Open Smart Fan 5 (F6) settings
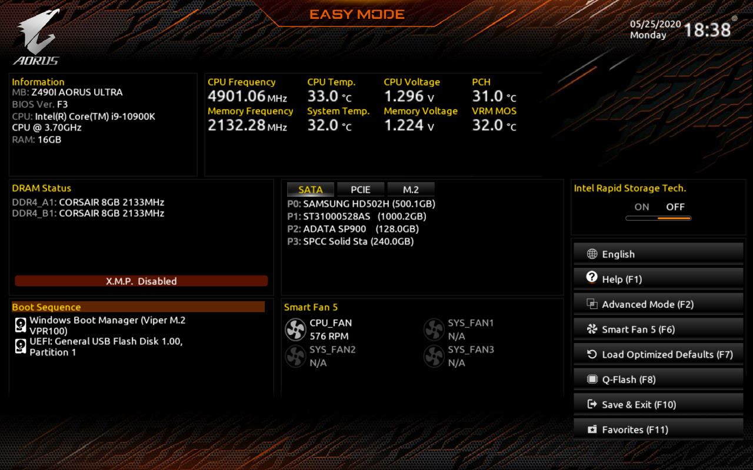The width and height of the screenshot is (753, 470). [x=658, y=328]
